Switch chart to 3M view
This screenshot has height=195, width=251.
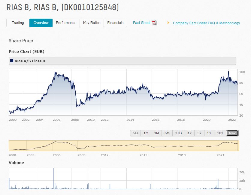(156, 133)
